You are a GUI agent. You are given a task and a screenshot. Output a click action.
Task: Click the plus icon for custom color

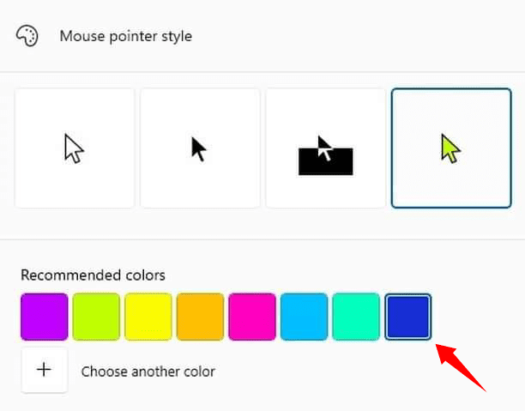pyautogui.click(x=45, y=370)
